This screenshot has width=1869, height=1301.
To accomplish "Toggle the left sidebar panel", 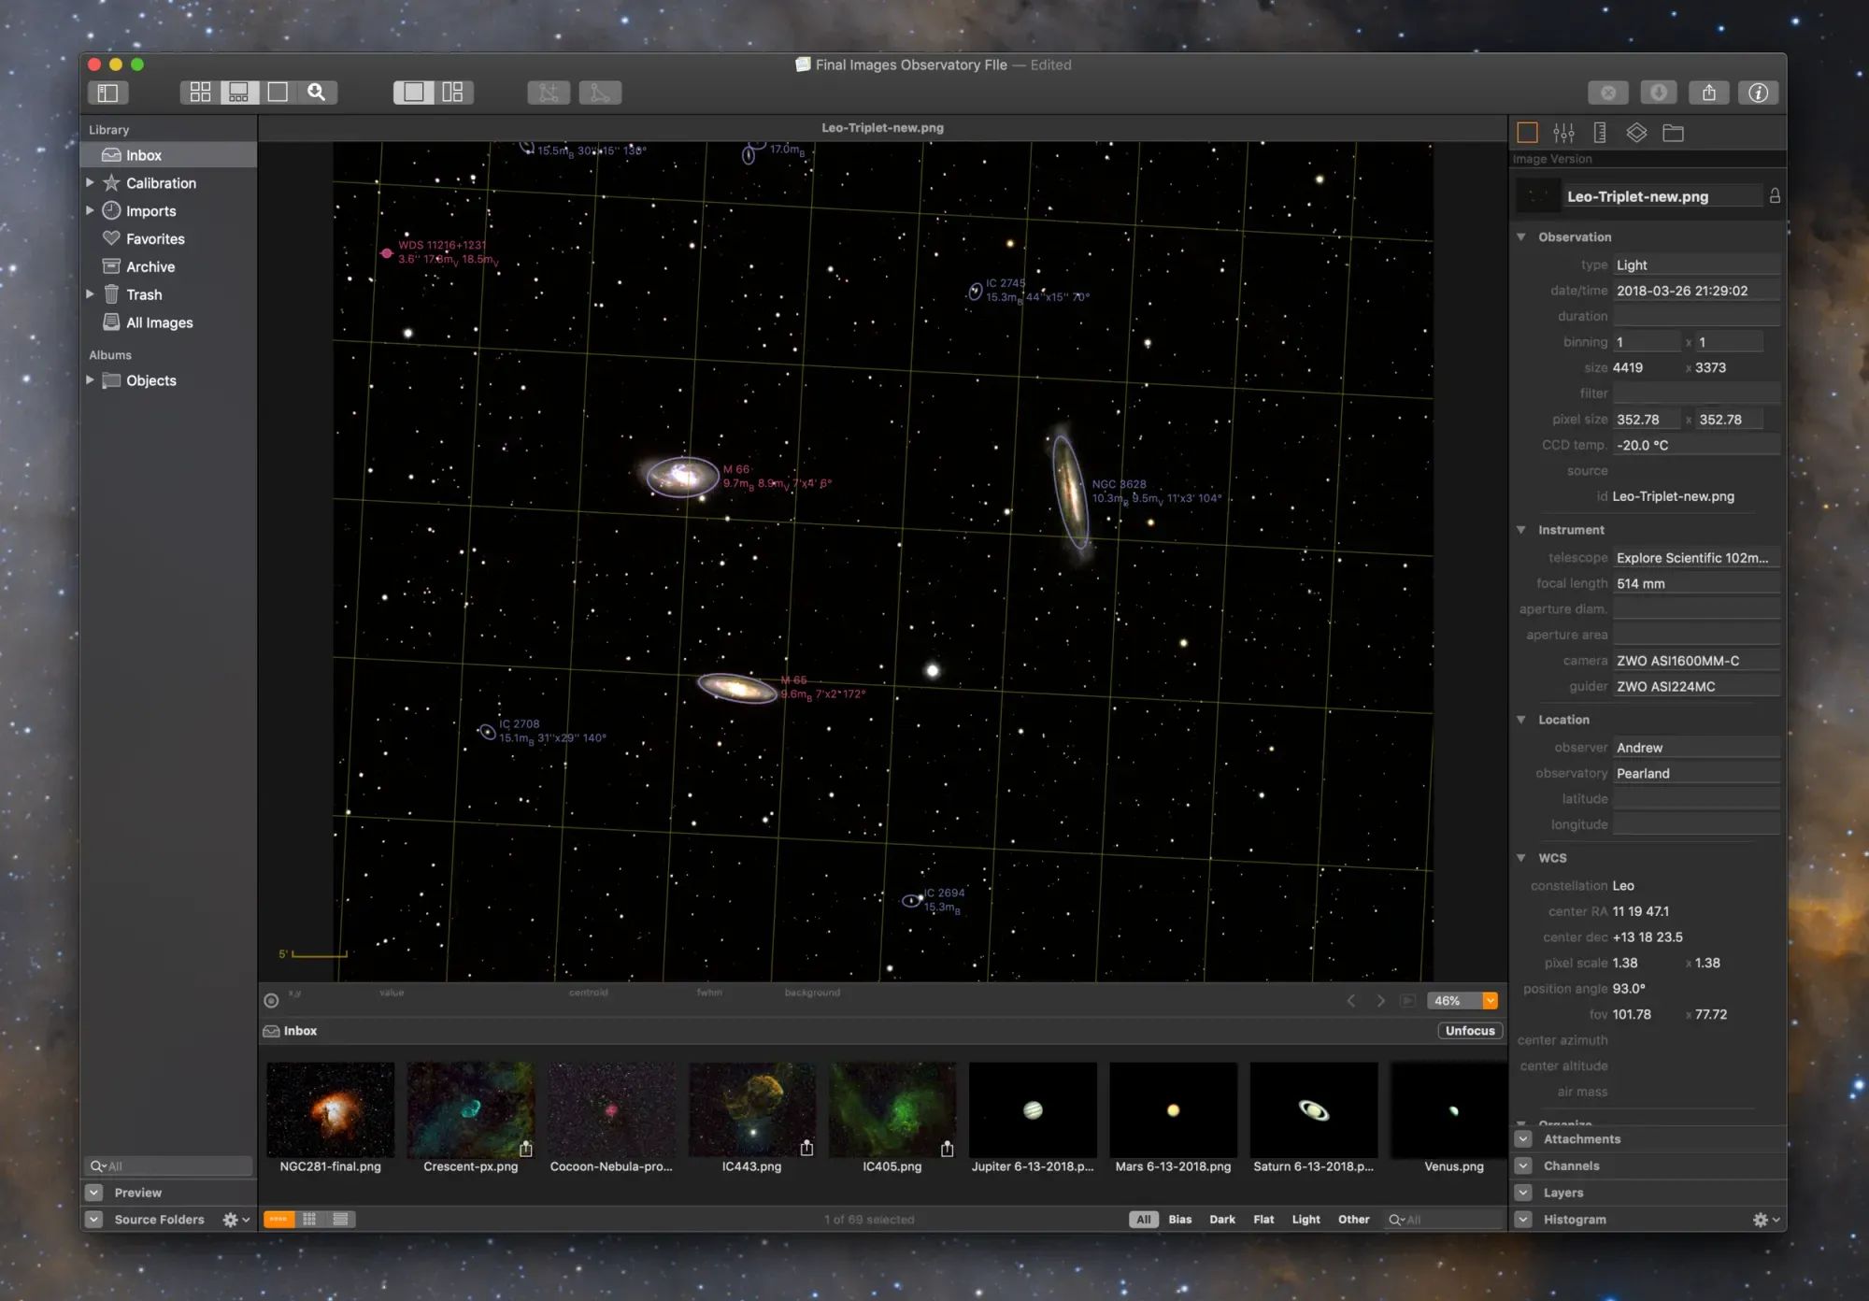I will point(108,92).
